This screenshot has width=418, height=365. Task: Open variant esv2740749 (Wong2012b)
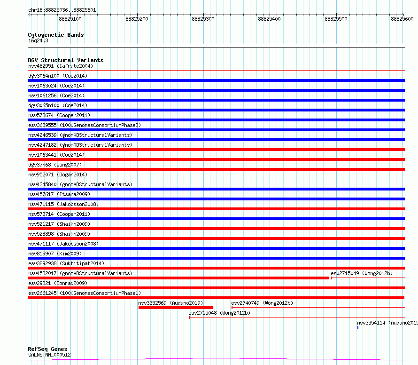coord(262,303)
